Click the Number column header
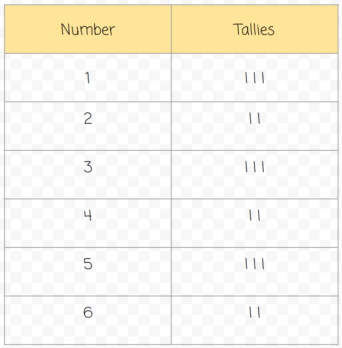342x348 pixels. pos(88,29)
